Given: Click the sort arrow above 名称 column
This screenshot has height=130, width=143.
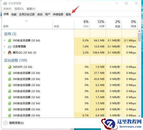Looking at the screenshot, I should [27, 21].
